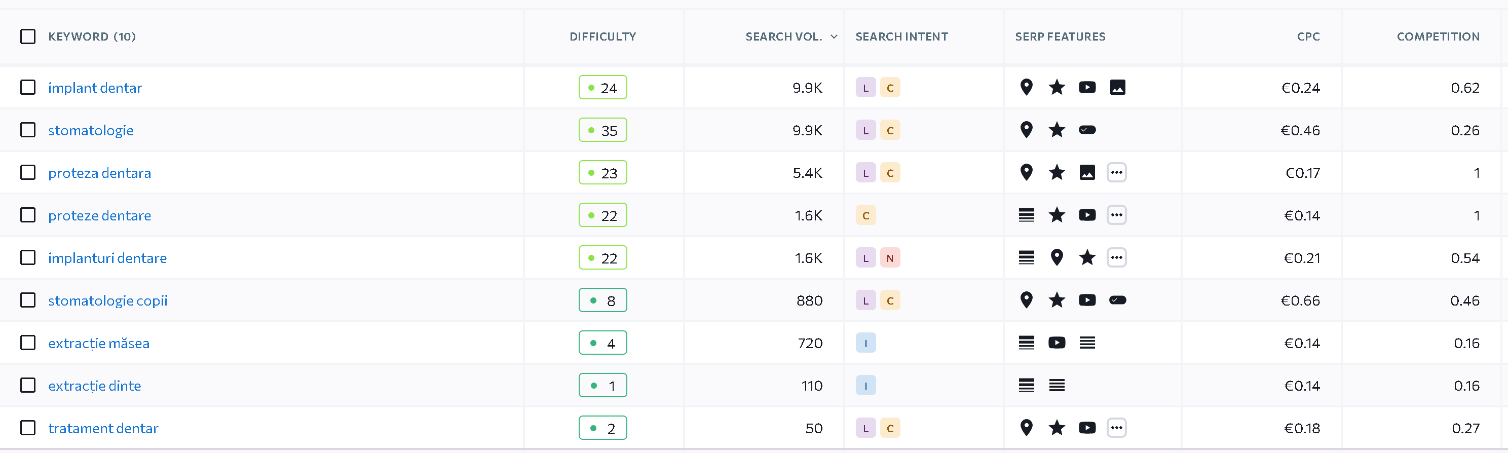Expand more SERP features for proteza dentara
Image resolution: width=1508 pixels, height=453 pixels.
coord(1116,173)
